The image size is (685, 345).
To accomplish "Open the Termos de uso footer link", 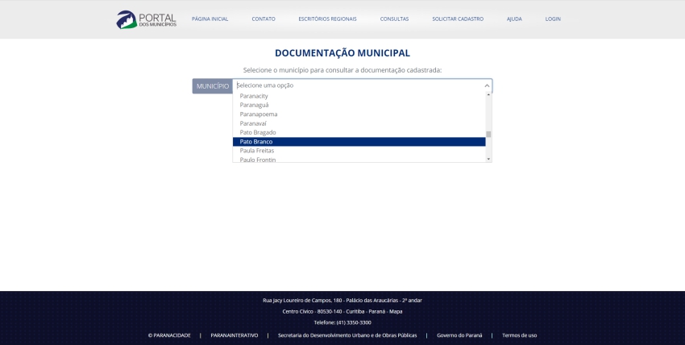I will [x=519, y=335].
